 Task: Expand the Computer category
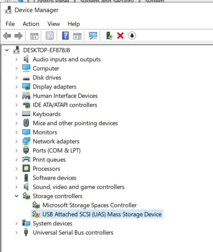point(16,68)
